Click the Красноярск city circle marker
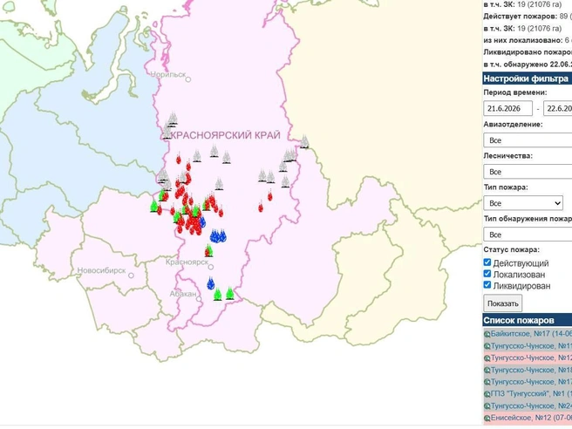572x429 pixels. tap(211, 267)
